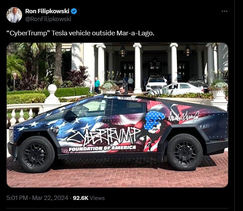The image size is (243, 211).
Task: Open the @RonFilipkowski handle link
Action: click(x=48, y=19)
